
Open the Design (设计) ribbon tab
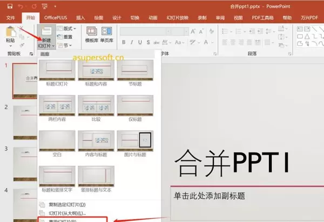pos(117,17)
